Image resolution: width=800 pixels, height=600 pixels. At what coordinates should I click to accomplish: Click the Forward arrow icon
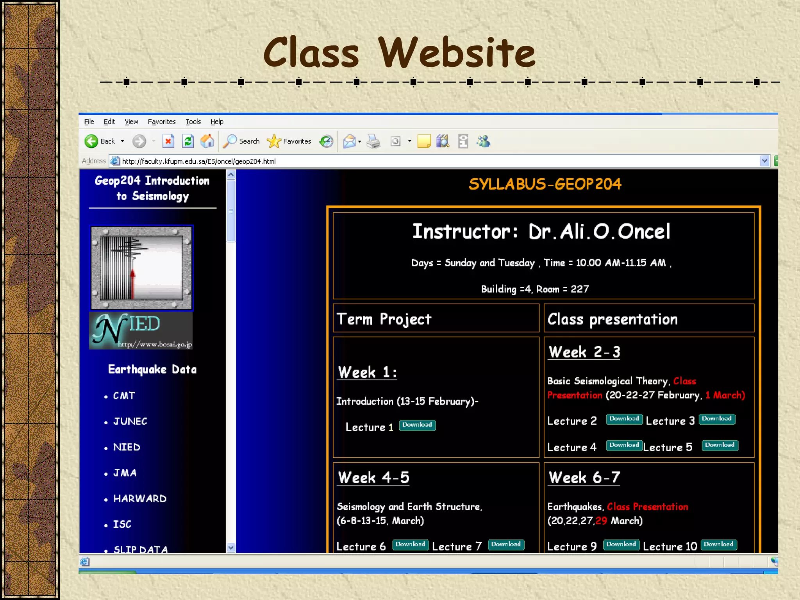click(x=139, y=141)
